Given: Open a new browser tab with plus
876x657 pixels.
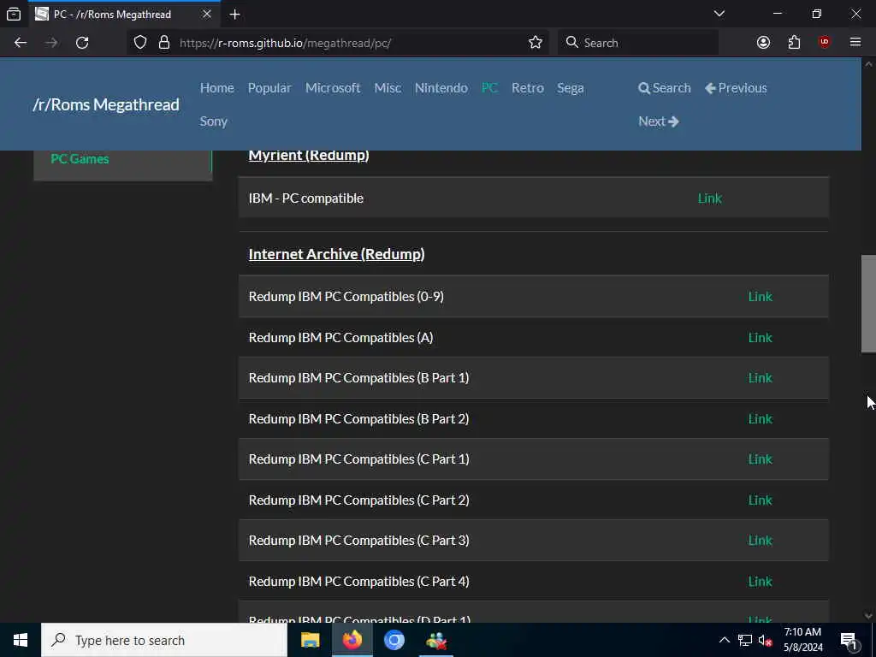Looking at the screenshot, I should [x=234, y=15].
